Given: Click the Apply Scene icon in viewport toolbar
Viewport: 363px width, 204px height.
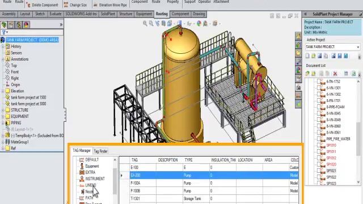Looking at the screenshot, I should click(x=205, y=23).
